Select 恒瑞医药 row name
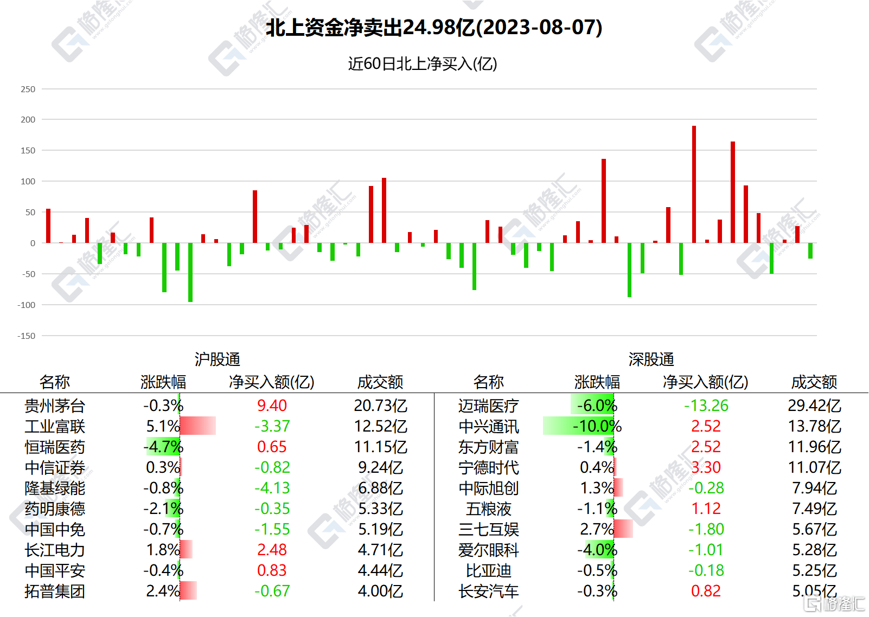 point(55,447)
